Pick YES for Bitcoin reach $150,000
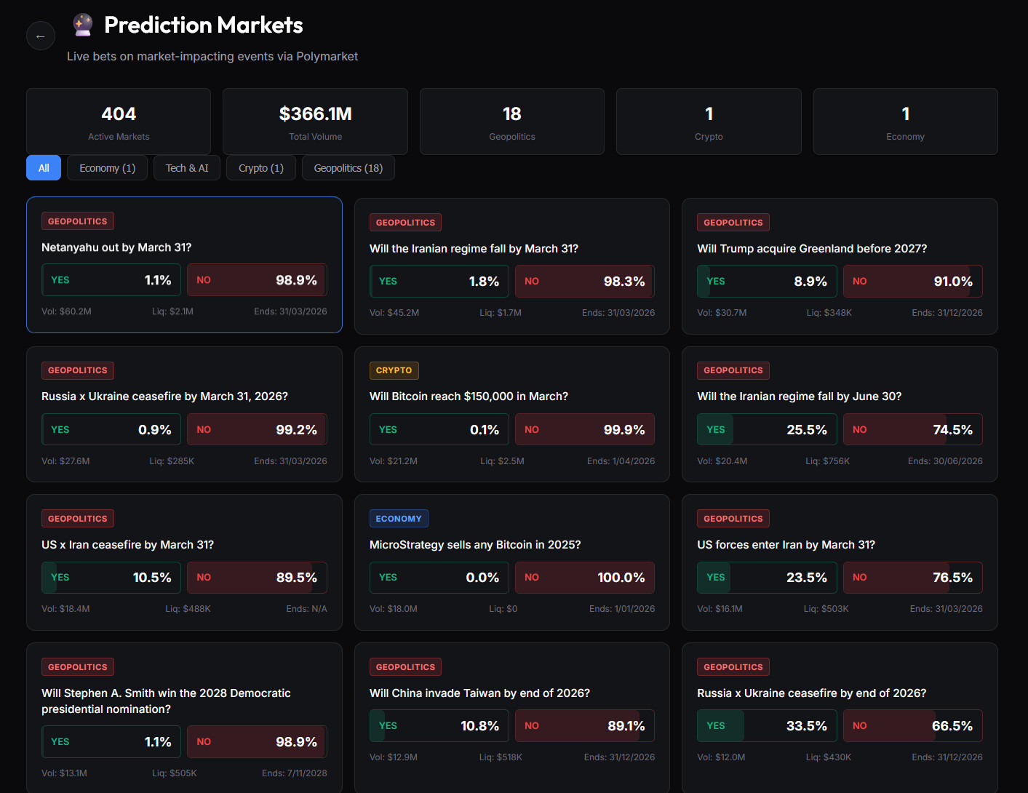 (439, 430)
